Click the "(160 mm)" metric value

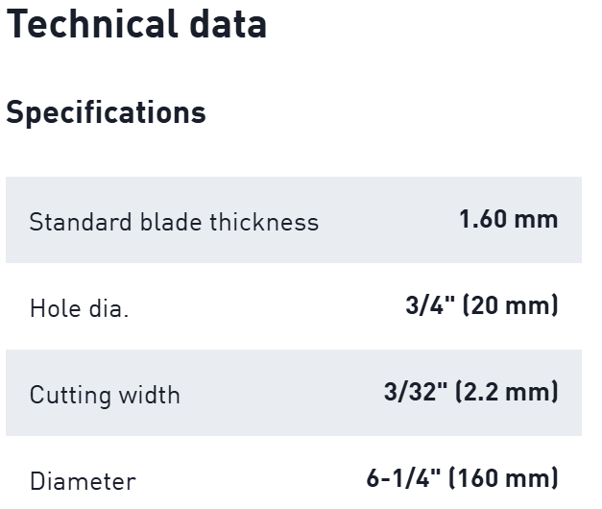[x=503, y=477]
